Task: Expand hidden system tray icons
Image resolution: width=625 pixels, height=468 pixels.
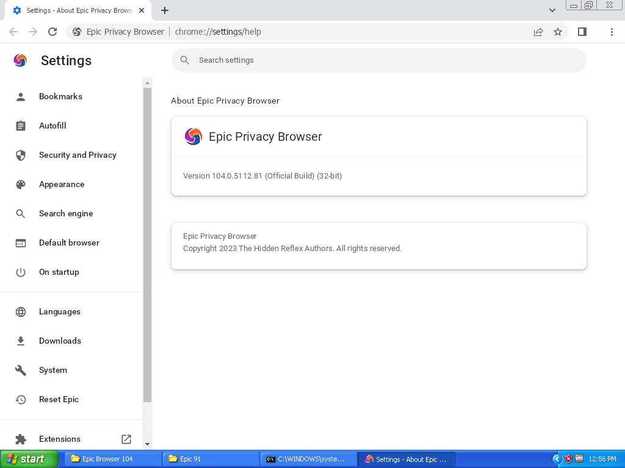Action: [557, 459]
